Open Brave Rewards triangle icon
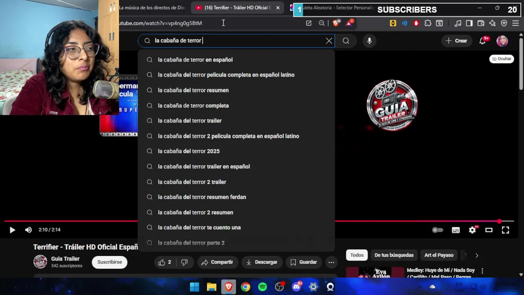524x295 pixels. click(x=349, y=23)
